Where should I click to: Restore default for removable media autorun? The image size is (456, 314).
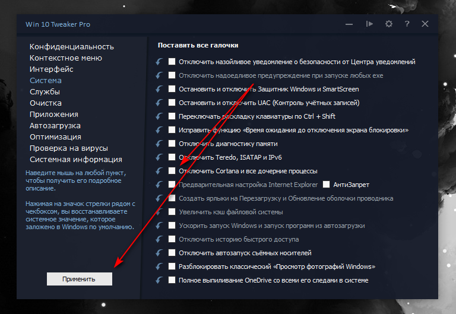(x=159, y=253)
